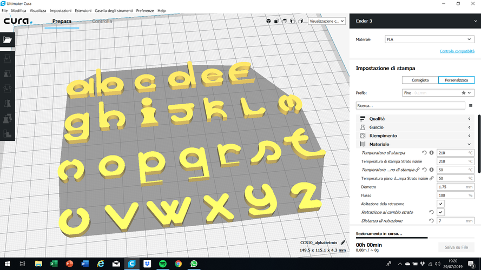The image size is (481, 270).
Task: Click the Distanza di retrazione field
Action: pyautogui.click(x=456, y=221)
